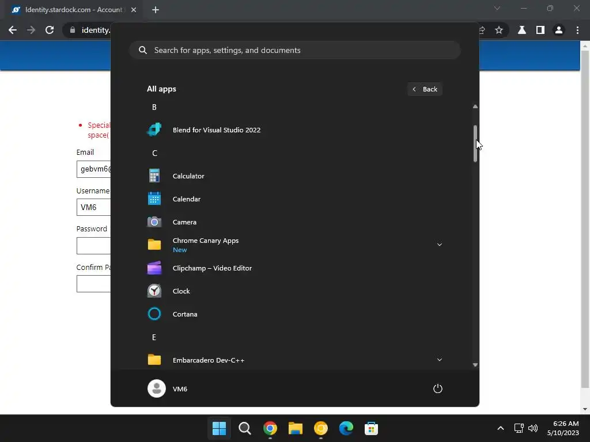Click Chrome's back navigation arrow

click(13, 30)
